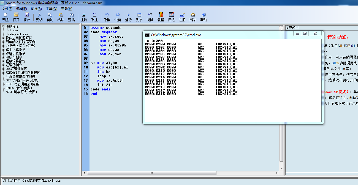Expand the 数据传送指令 tree node
The width and height of the screenshot is (358, 185).
coord(3,46)
